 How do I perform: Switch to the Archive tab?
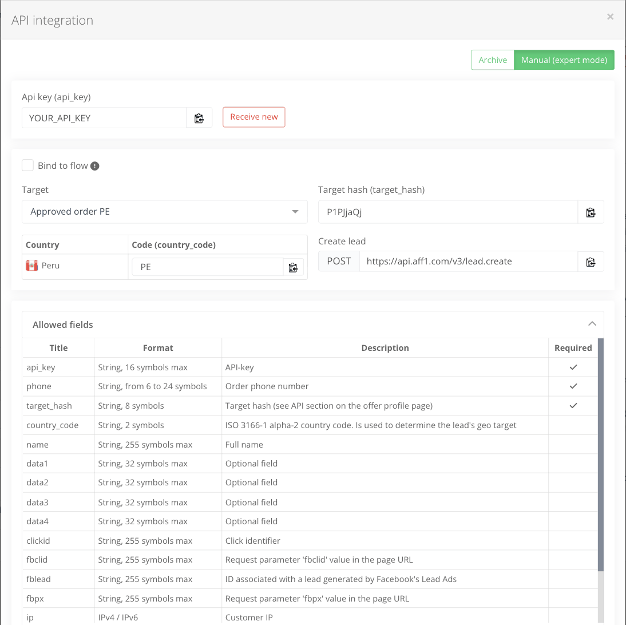point(492,60)
